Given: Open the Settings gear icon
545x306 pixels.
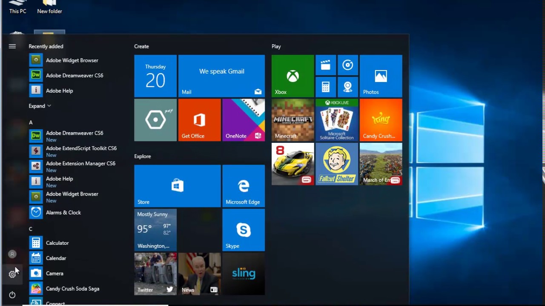Looking at the screenshot, I should 12,275.
